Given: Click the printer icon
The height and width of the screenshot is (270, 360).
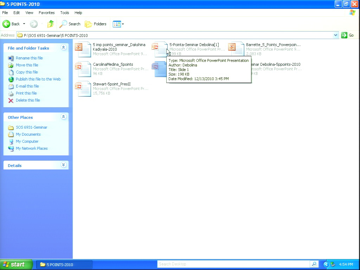Looking at the screenshot, I should [x=11, y=94].
